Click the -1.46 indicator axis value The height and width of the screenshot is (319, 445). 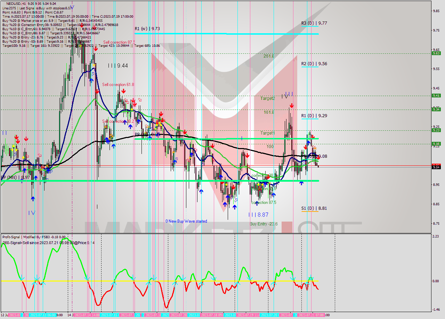coord(436,310)
